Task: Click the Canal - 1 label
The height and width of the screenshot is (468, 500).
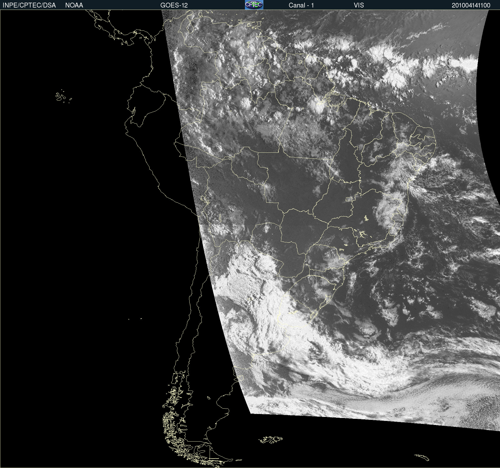Action: (x=301, y=5)
